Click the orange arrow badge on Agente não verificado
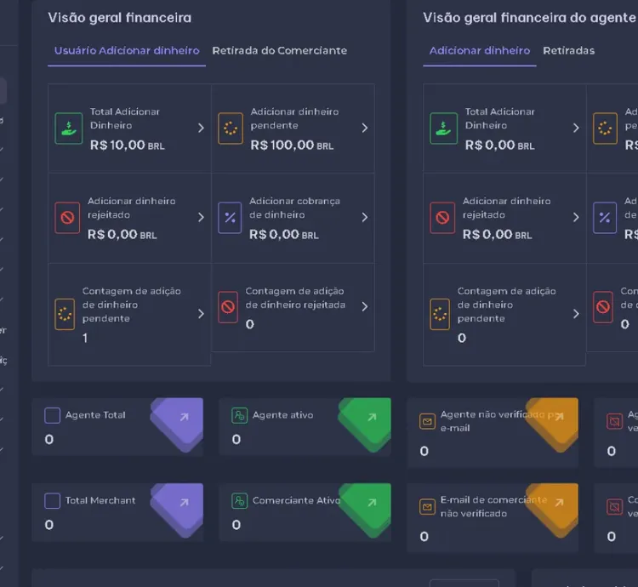 tap(558, 417)
